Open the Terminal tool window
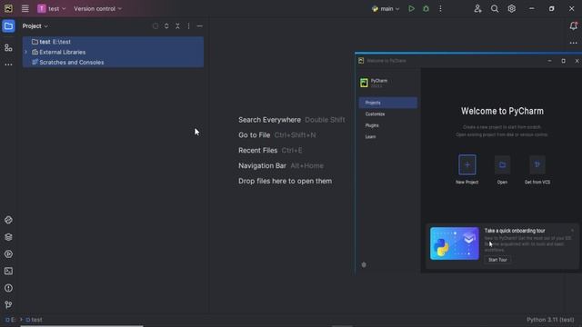This screenshot has height=327, width=582. tap(8, 271)
